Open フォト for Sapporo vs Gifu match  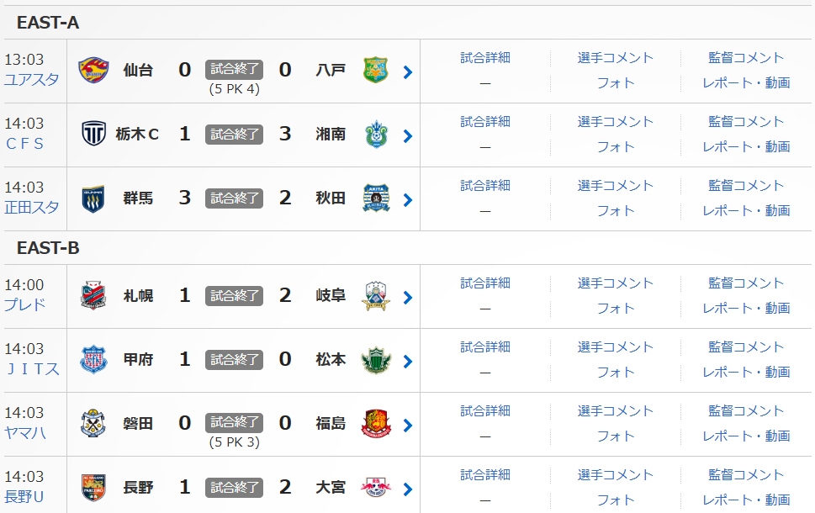coord(616,308)
